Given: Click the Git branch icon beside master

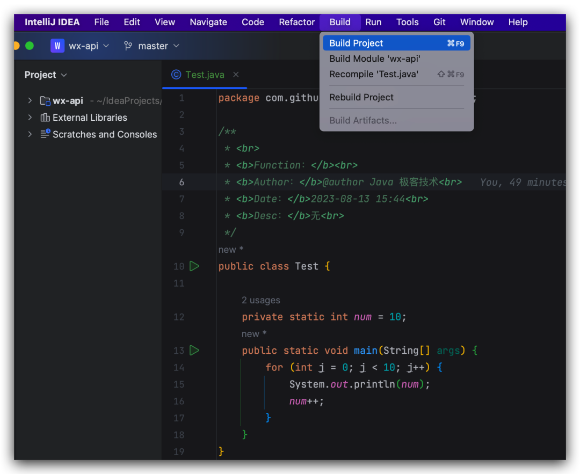Looking at the screenshot, I should coord(128,46).
